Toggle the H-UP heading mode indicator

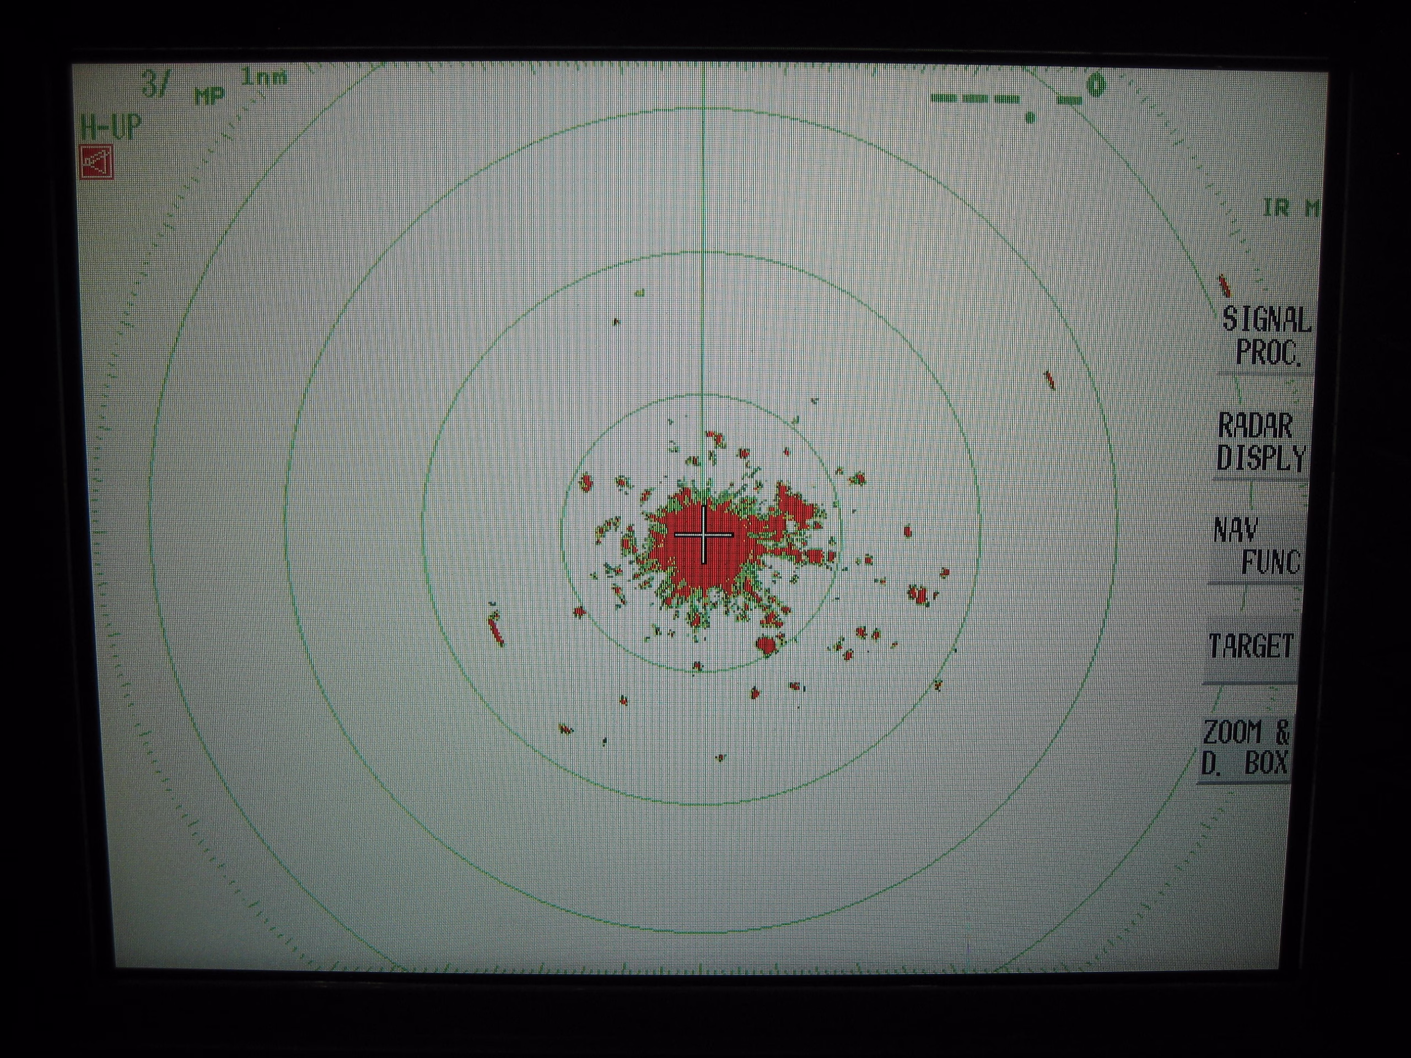pyautogui.click(x=110, y=127)
